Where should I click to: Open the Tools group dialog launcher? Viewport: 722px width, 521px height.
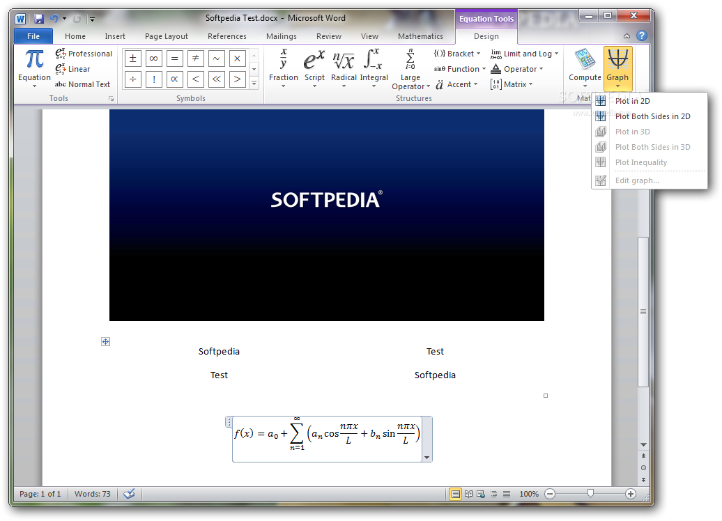pos(111,98)
